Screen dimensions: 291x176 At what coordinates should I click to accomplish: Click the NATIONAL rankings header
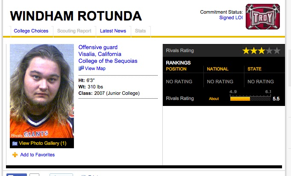coord(218,69)
